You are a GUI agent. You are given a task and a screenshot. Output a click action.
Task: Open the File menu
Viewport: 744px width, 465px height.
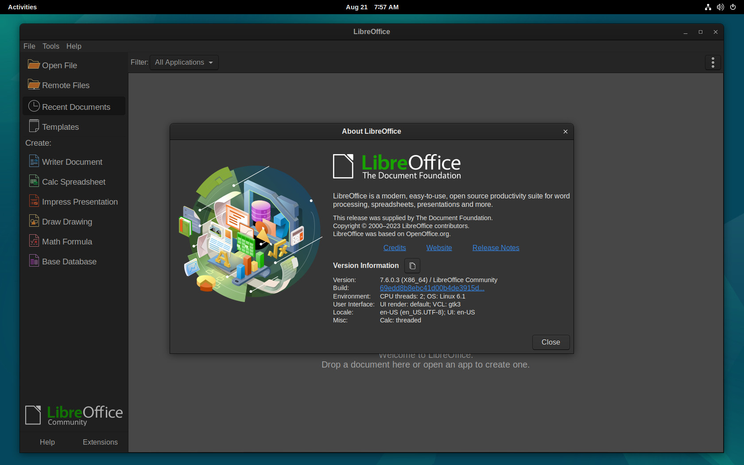click(29, 46)
